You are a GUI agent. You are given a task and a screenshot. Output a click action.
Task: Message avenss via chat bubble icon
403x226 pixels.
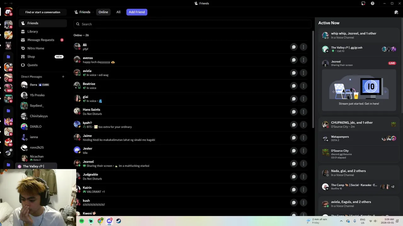coord(293,60)
